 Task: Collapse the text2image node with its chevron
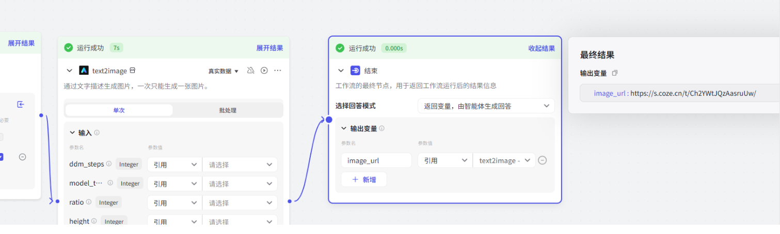pyautogui.click(x=69, y=71)
